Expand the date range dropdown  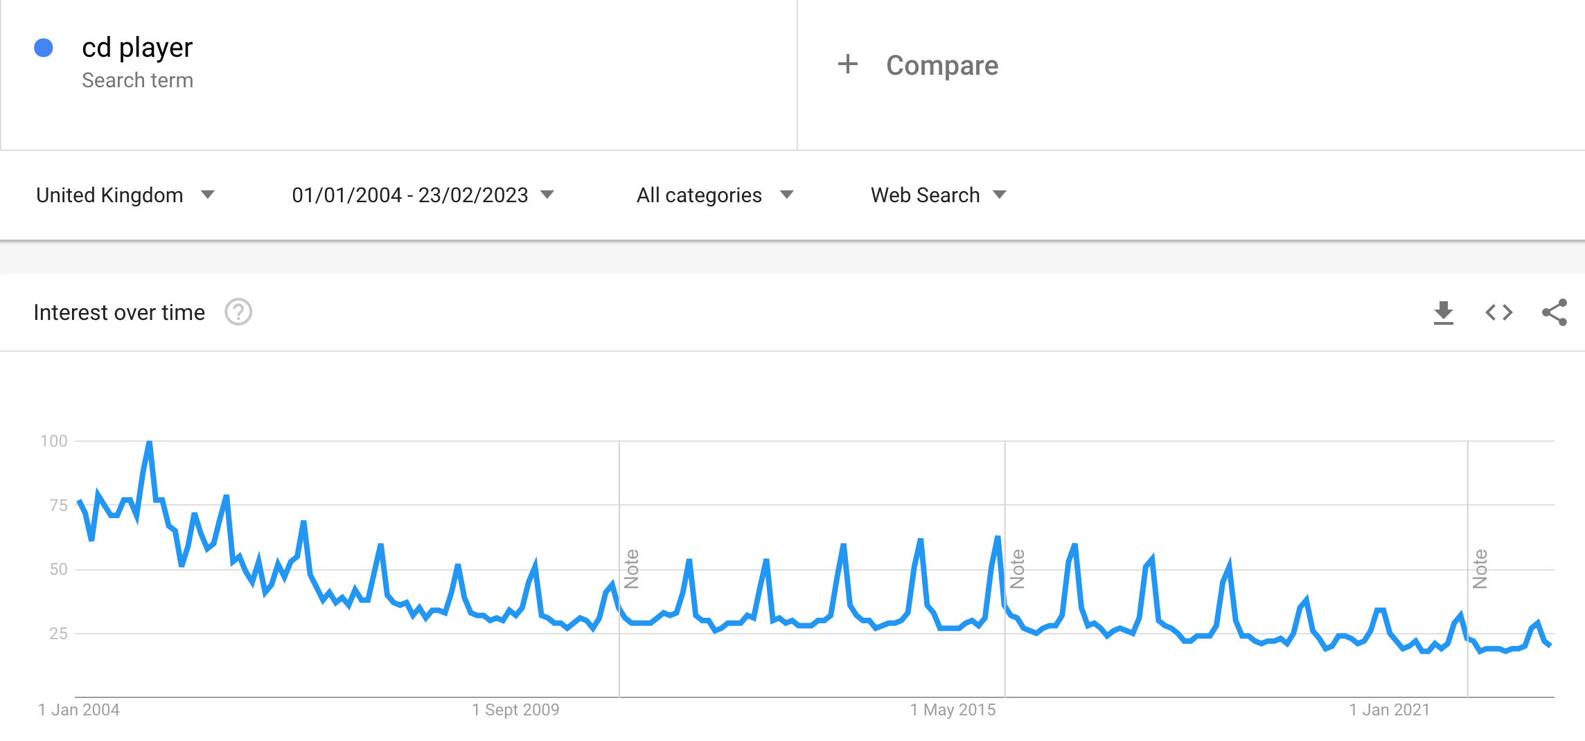click(423, 195)
